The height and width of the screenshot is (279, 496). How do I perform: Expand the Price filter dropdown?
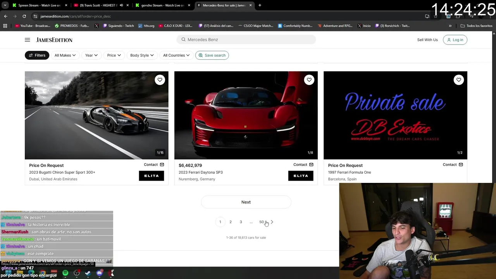(114, 55)
